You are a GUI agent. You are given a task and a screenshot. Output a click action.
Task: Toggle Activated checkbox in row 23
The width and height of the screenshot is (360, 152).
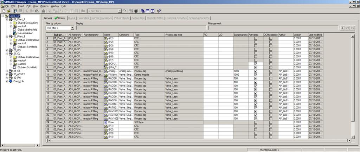click(x=256, y=119)
